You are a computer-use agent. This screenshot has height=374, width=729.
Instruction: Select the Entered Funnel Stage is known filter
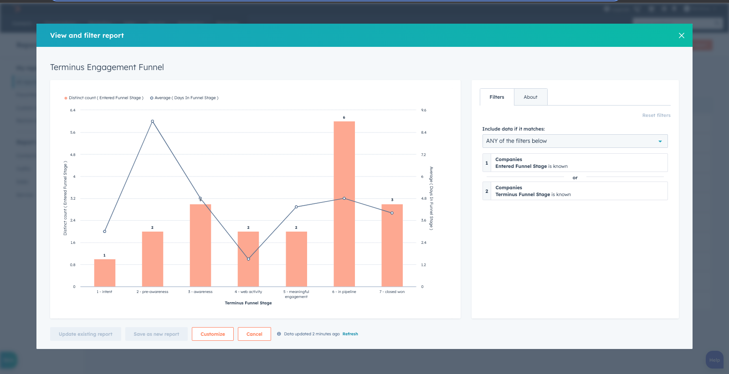point(575,163)
